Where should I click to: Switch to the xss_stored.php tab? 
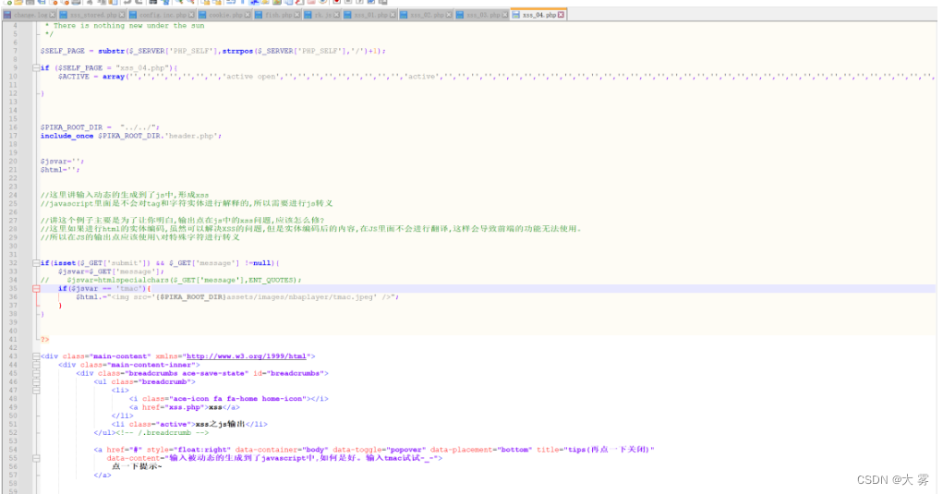(92, 15)
